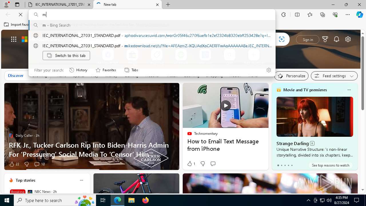
Task: Open Task View on taskbar
Action: (103, 200)
